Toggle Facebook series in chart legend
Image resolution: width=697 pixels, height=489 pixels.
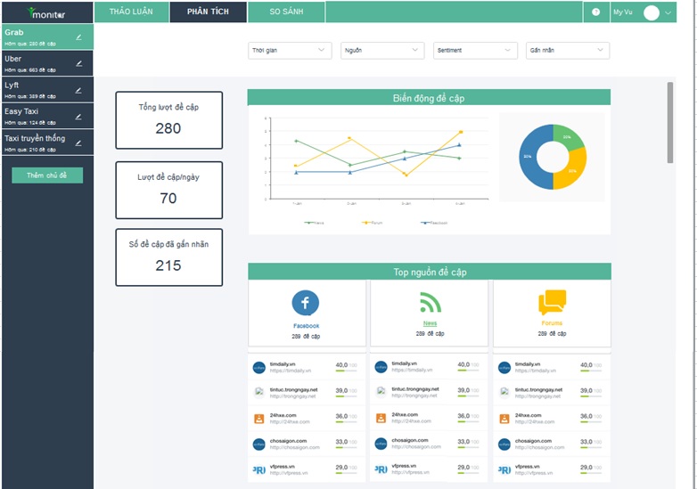click(434, 223)
